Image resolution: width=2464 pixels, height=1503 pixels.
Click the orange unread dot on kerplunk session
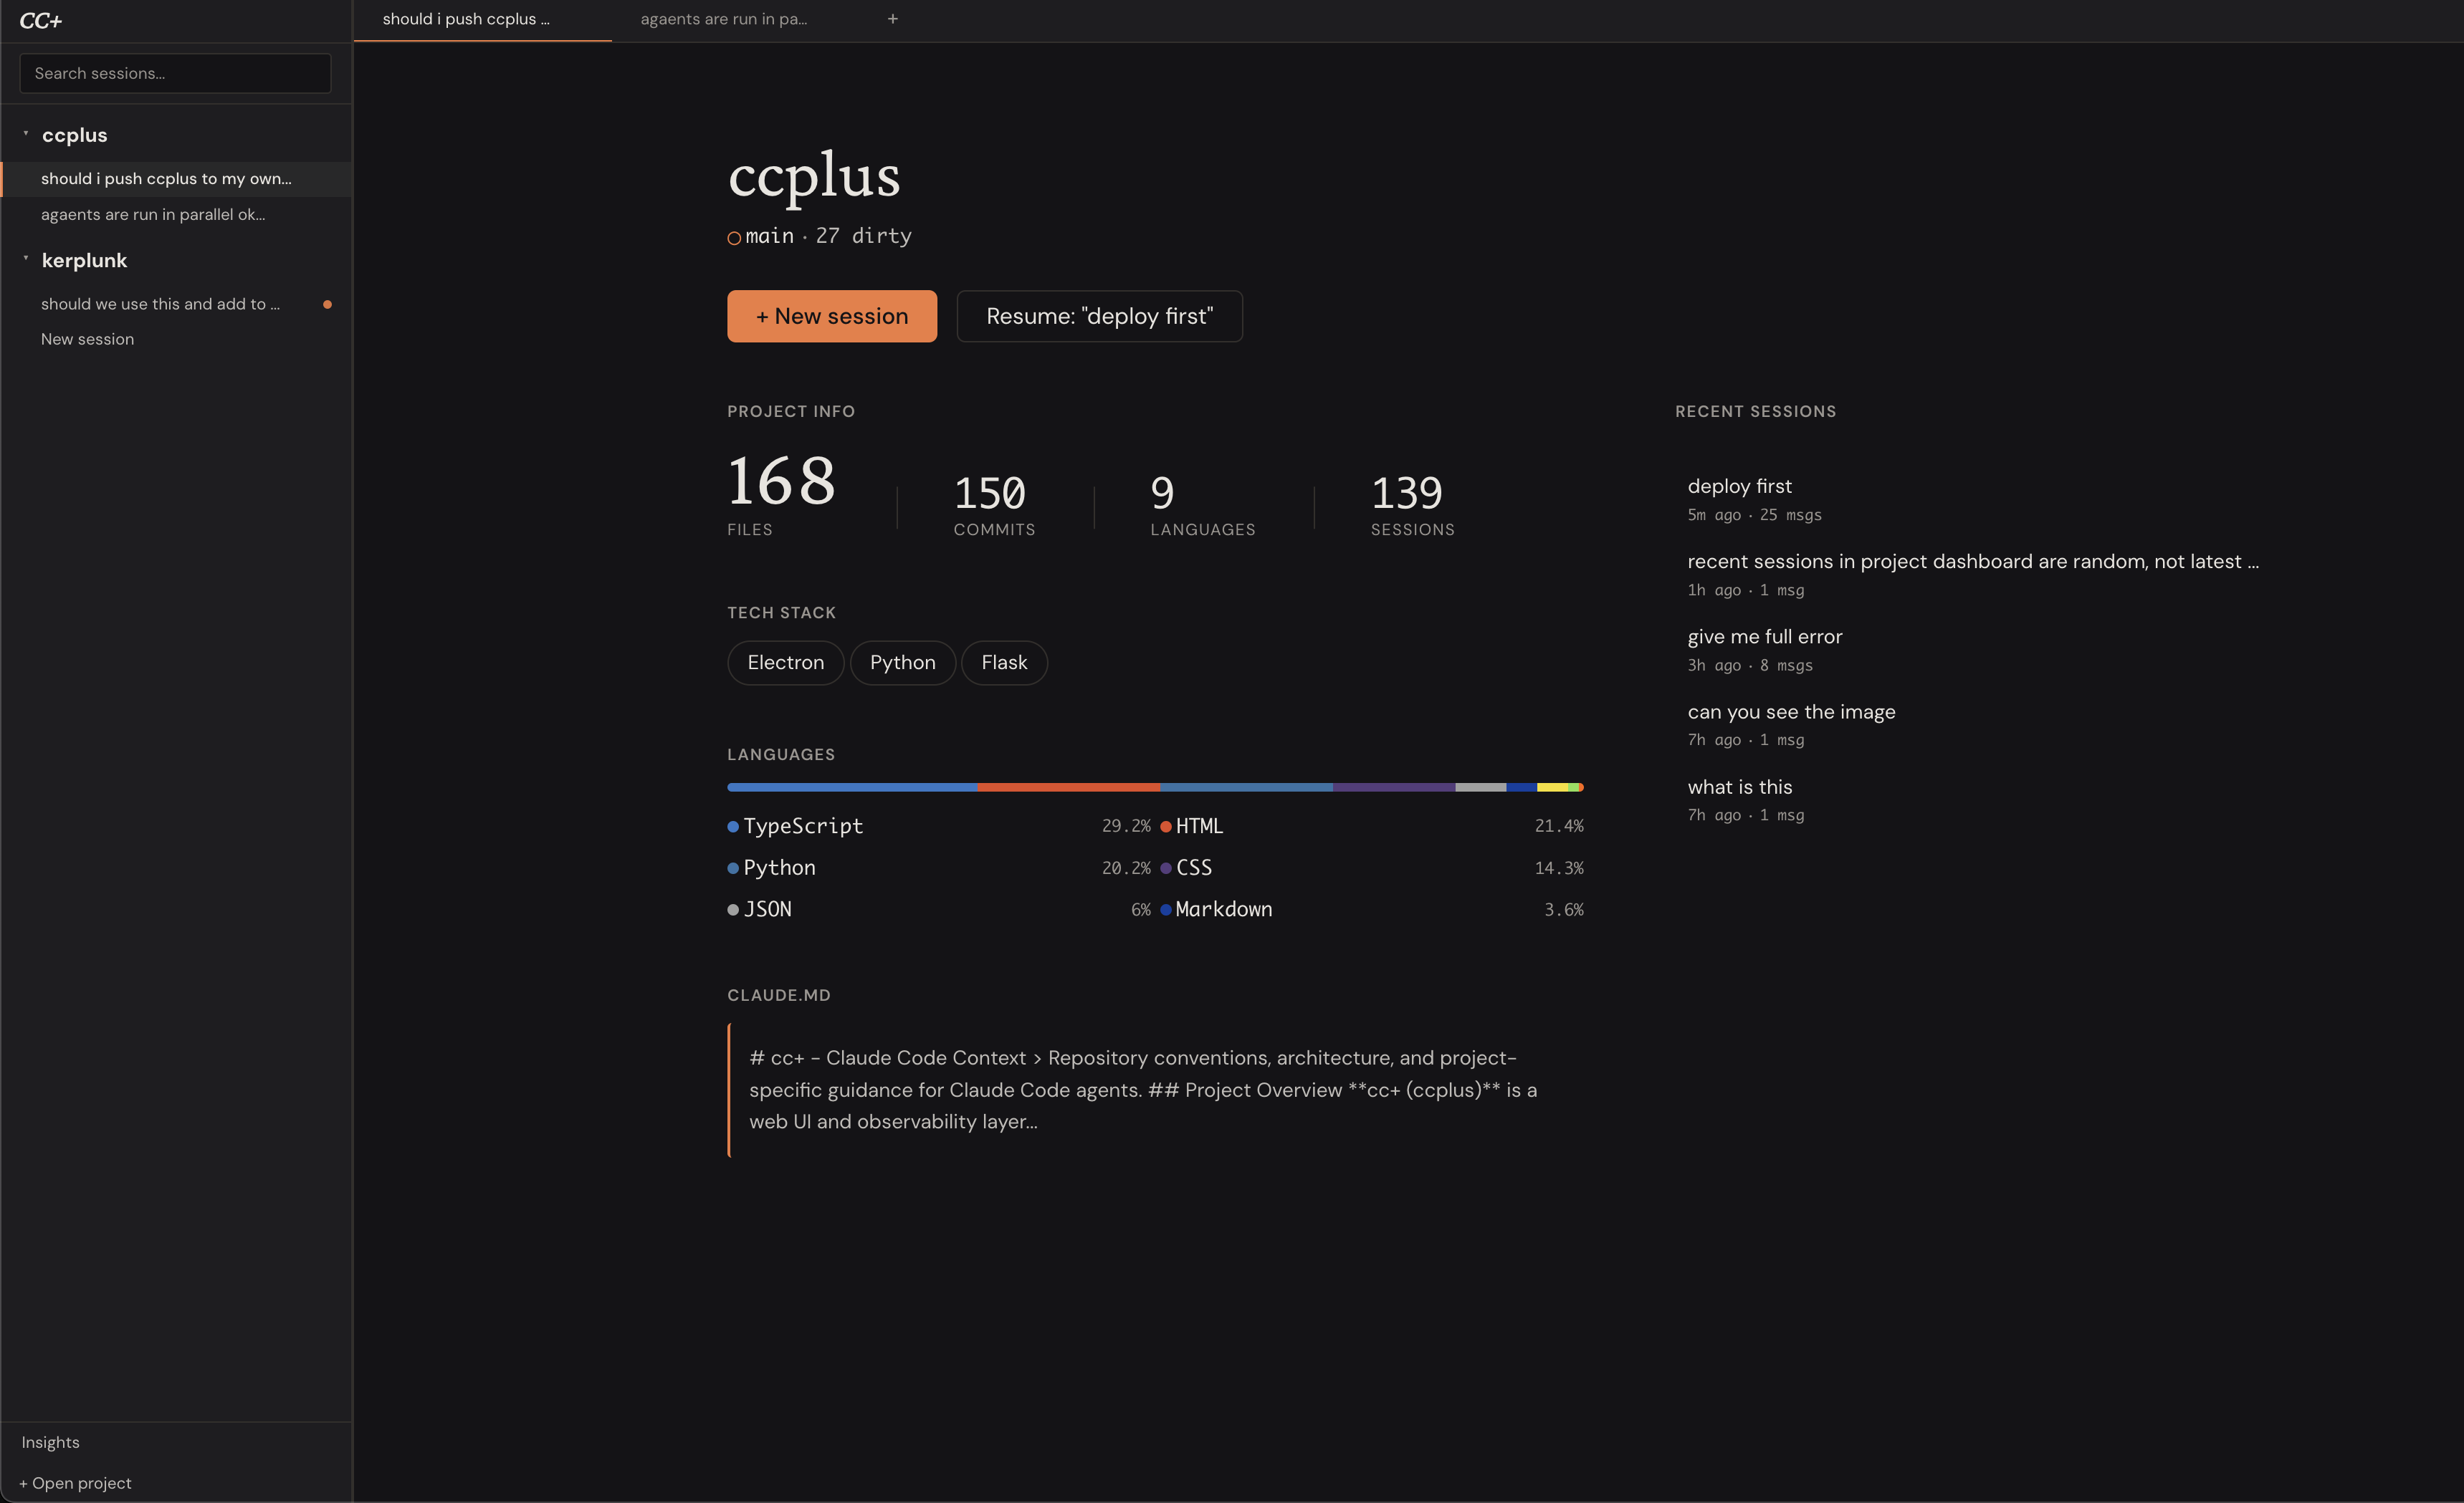(329, 304)
